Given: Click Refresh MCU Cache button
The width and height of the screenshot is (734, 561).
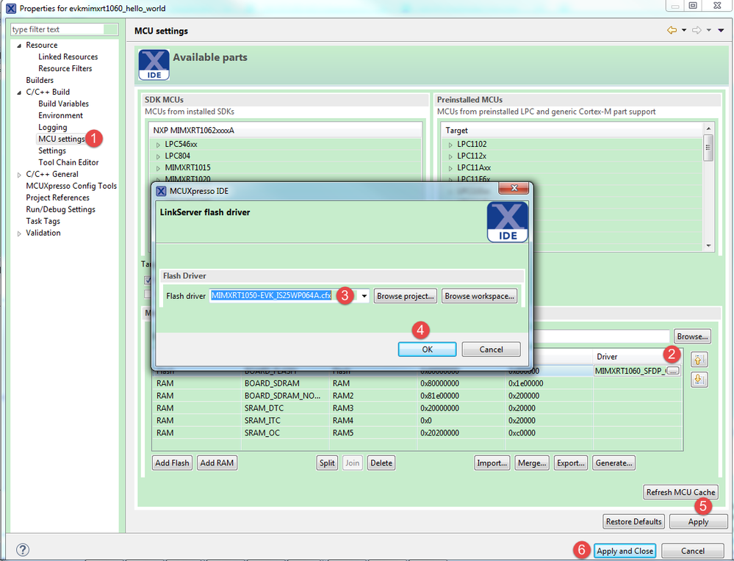Looking at the screenshot, I should 680,492.
